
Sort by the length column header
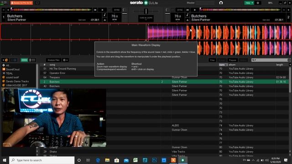click(280, 65)
